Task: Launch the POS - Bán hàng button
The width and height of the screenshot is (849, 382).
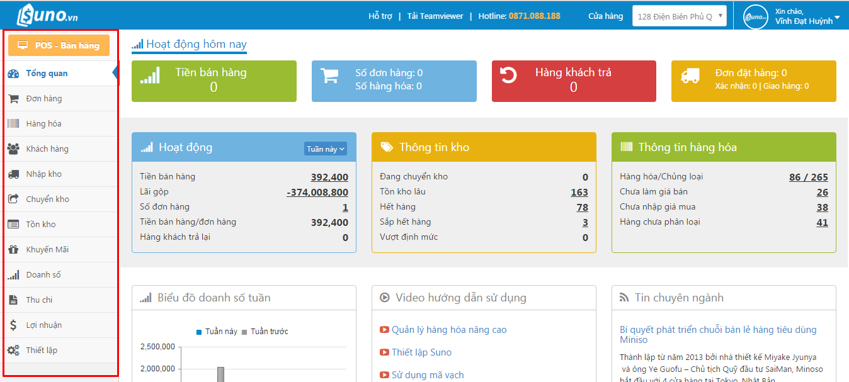Action: pos(59,45)
